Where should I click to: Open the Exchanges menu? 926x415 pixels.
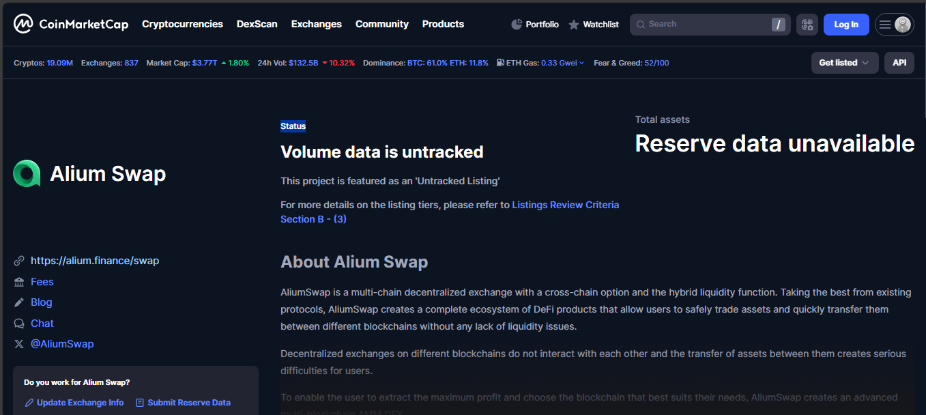pos(316,24)
